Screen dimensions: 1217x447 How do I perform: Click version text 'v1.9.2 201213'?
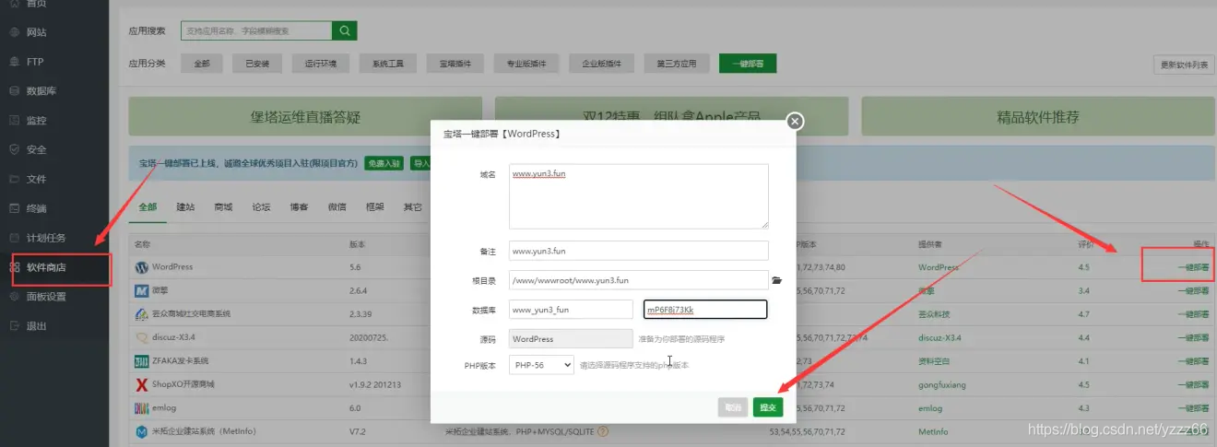[374, 384]
